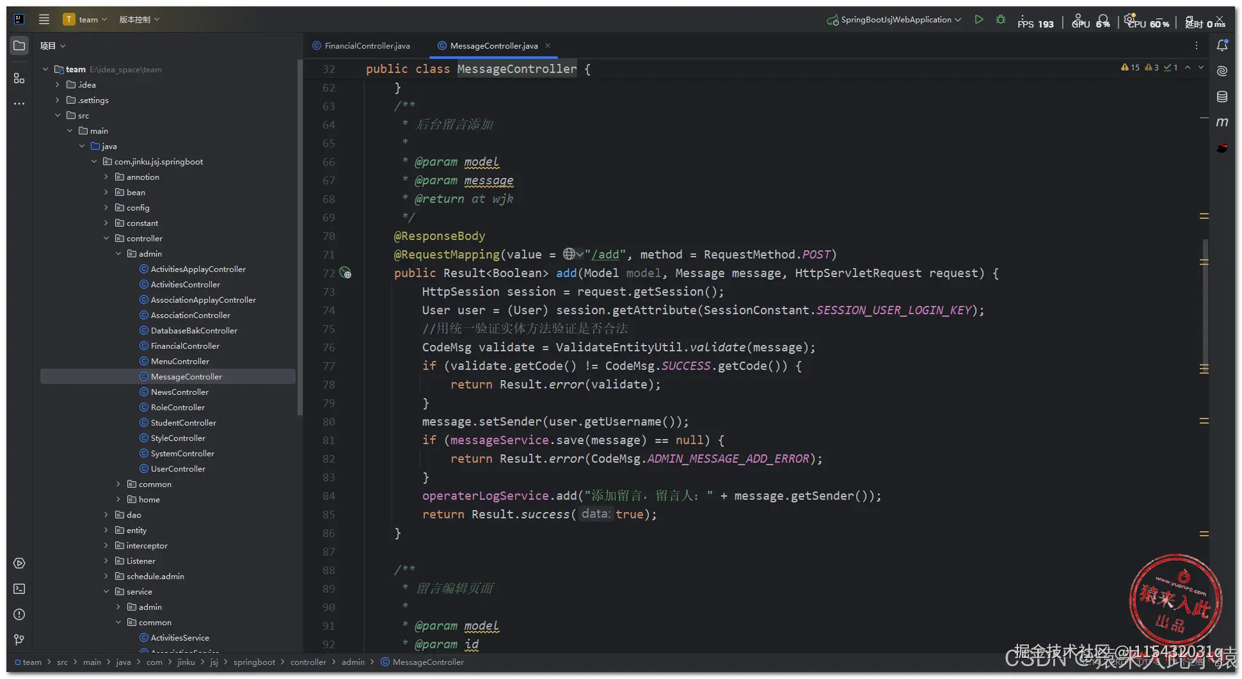Image resolution: width=1242 pixels, height=679 pixels.
Task: Select ActivitiesApplayController in project tree
Action: pos(198,269)
